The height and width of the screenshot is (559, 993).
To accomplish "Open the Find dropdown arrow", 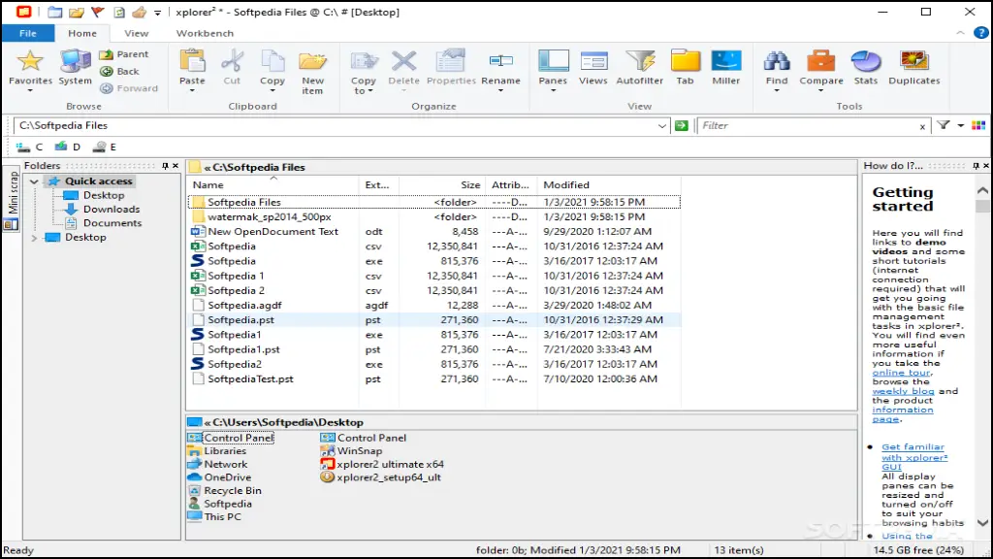I will [777, 90].
